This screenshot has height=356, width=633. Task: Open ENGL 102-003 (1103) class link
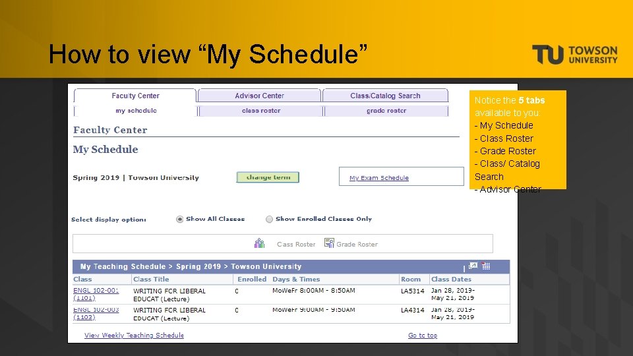coord(96,314)
